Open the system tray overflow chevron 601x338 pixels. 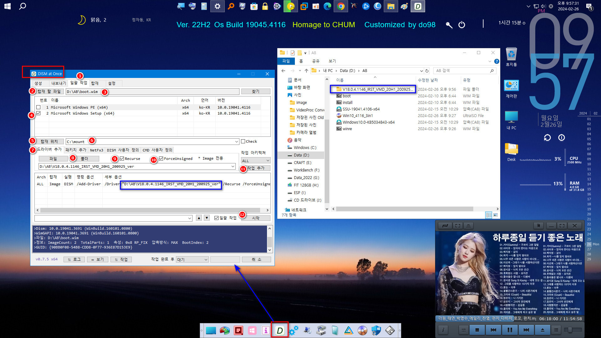(528, 6)
